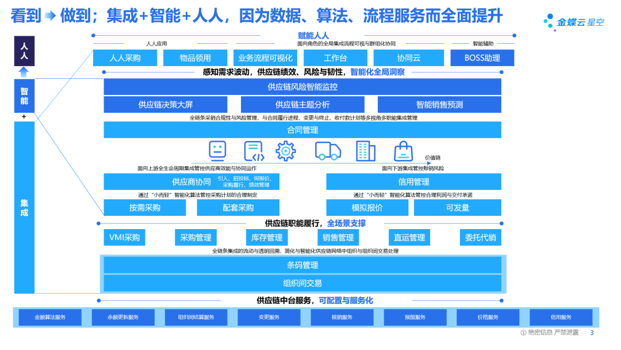This screenshot has height=350, width=621.
Task: Click the 库存管理 box
Action: pyautogui.click(x=267, y=237)
